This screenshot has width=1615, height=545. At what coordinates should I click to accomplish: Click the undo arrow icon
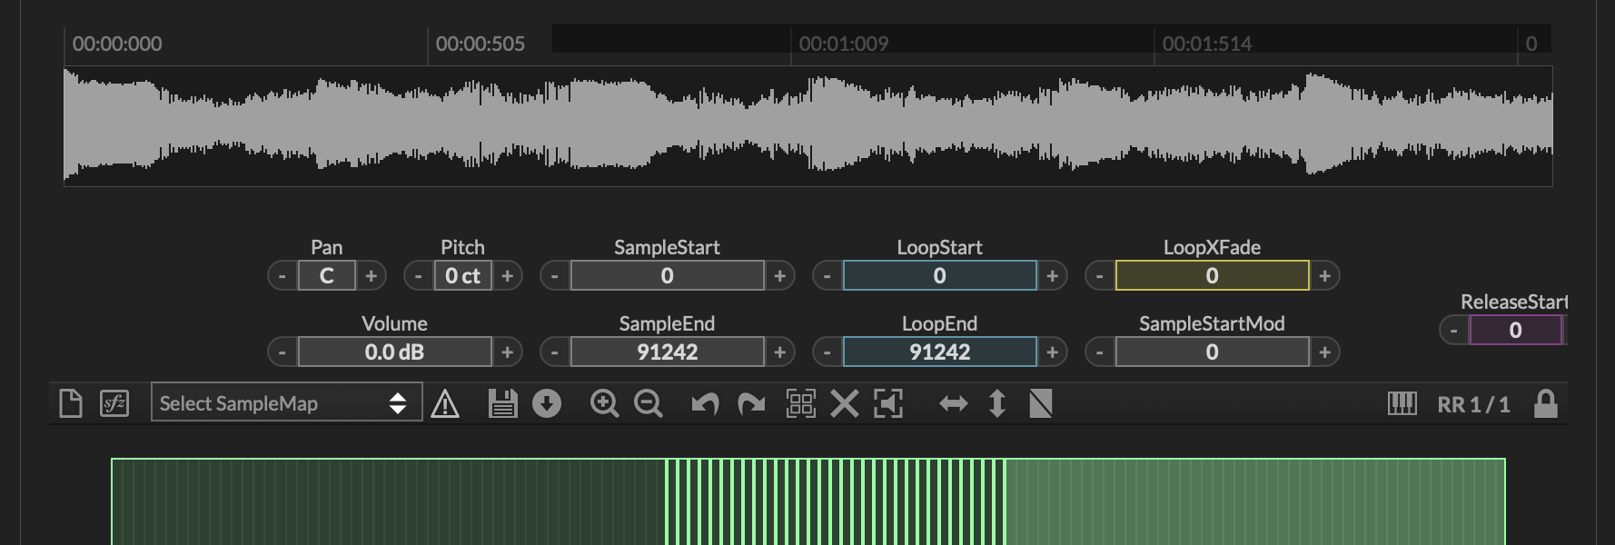click(705, 403)
